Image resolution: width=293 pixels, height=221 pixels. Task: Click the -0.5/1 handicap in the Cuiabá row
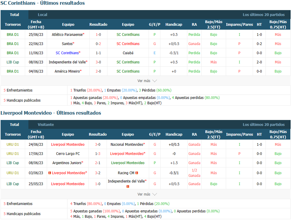(x=174, y=53)
